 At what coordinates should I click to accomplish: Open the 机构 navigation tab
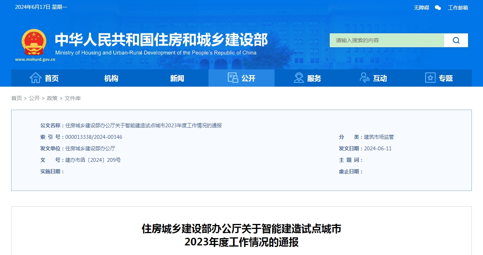click(x=111, y=78)
